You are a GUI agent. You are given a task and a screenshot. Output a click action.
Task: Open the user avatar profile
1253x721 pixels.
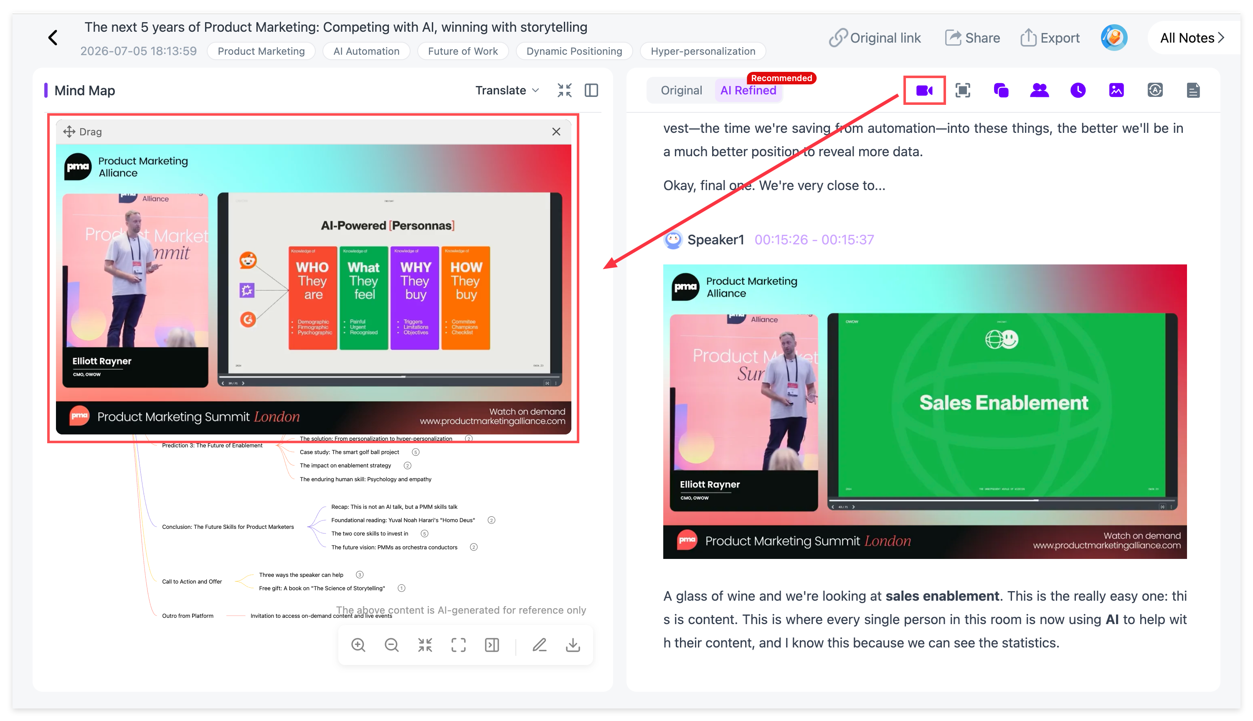[x=1114, y=38]
